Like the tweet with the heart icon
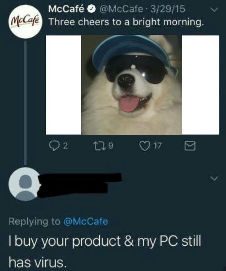 pos(145,146)
